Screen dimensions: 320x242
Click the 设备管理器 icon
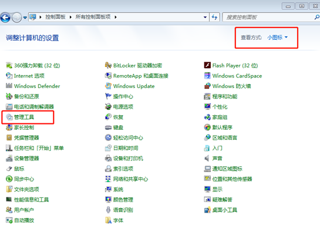click(x=9, y=159)
